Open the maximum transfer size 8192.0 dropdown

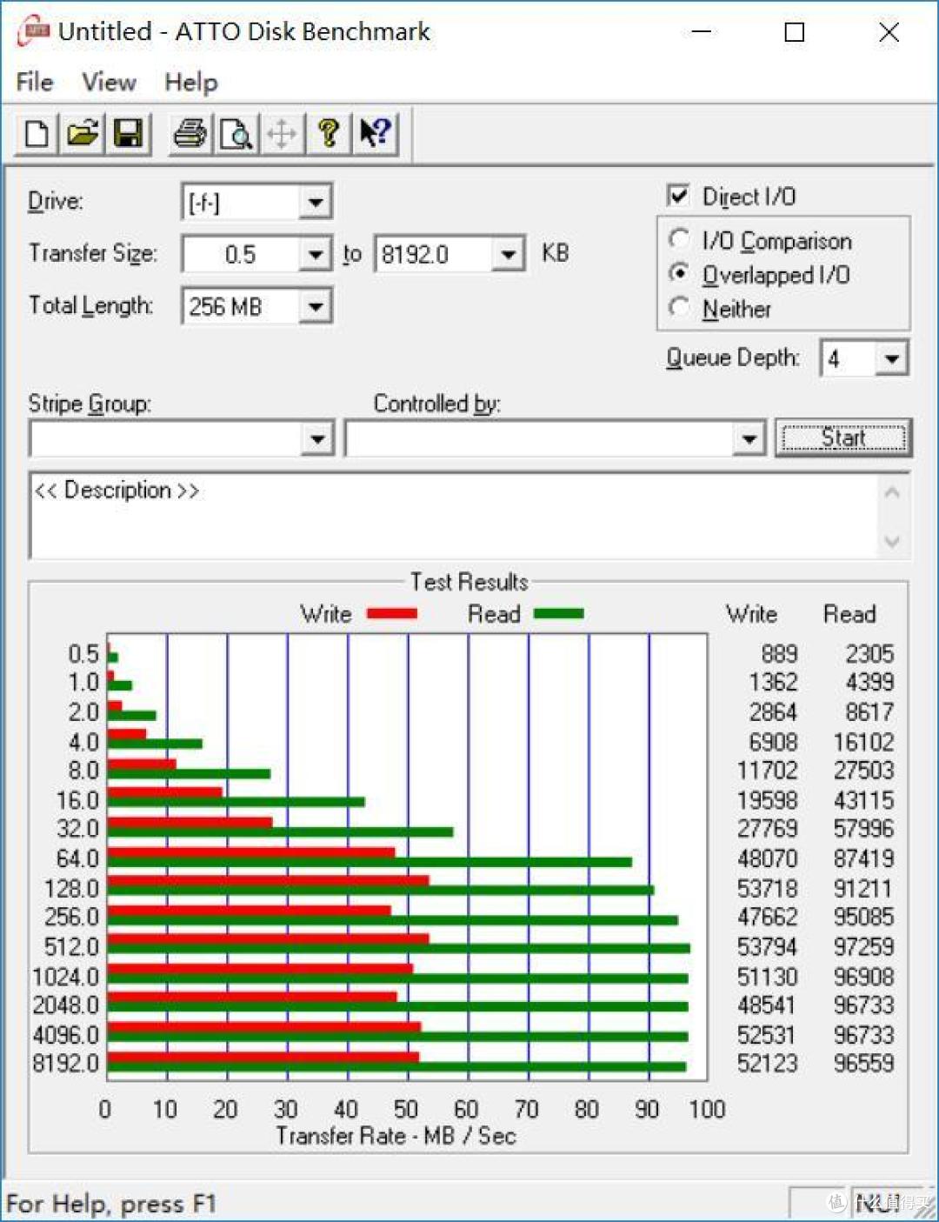[508, 255]
